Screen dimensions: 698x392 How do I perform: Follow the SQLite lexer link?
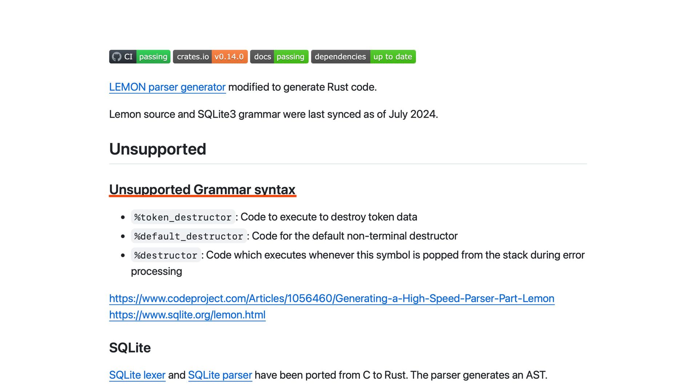(x=137, y=375)
